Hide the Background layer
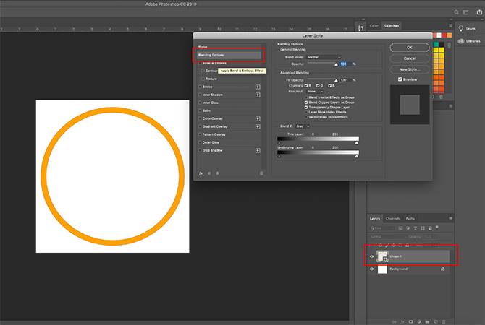 (x=372, y=269)
